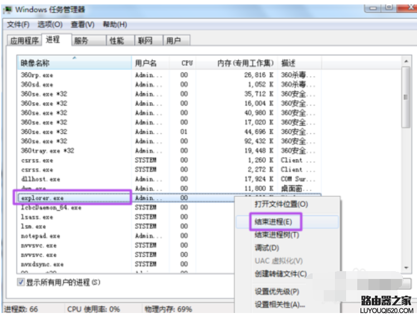Click the scrollbar down arrow

[406, 267]
